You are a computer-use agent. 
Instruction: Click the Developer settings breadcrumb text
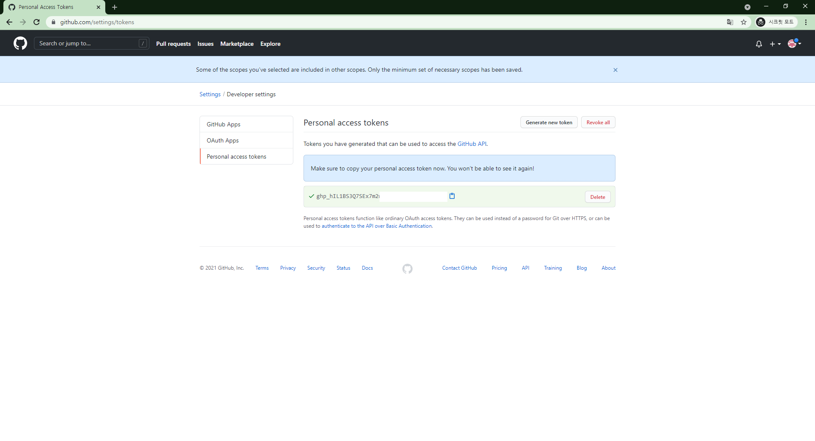[x=251, y=94]
